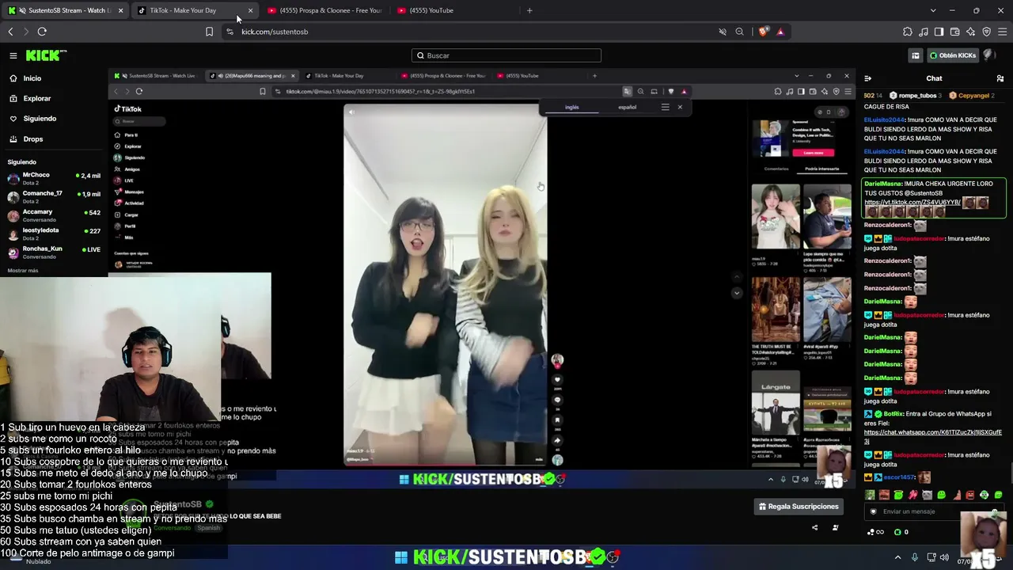Open Accamary followed channel
This screenshot has width=1013, height=570.
tap(54, 215)
